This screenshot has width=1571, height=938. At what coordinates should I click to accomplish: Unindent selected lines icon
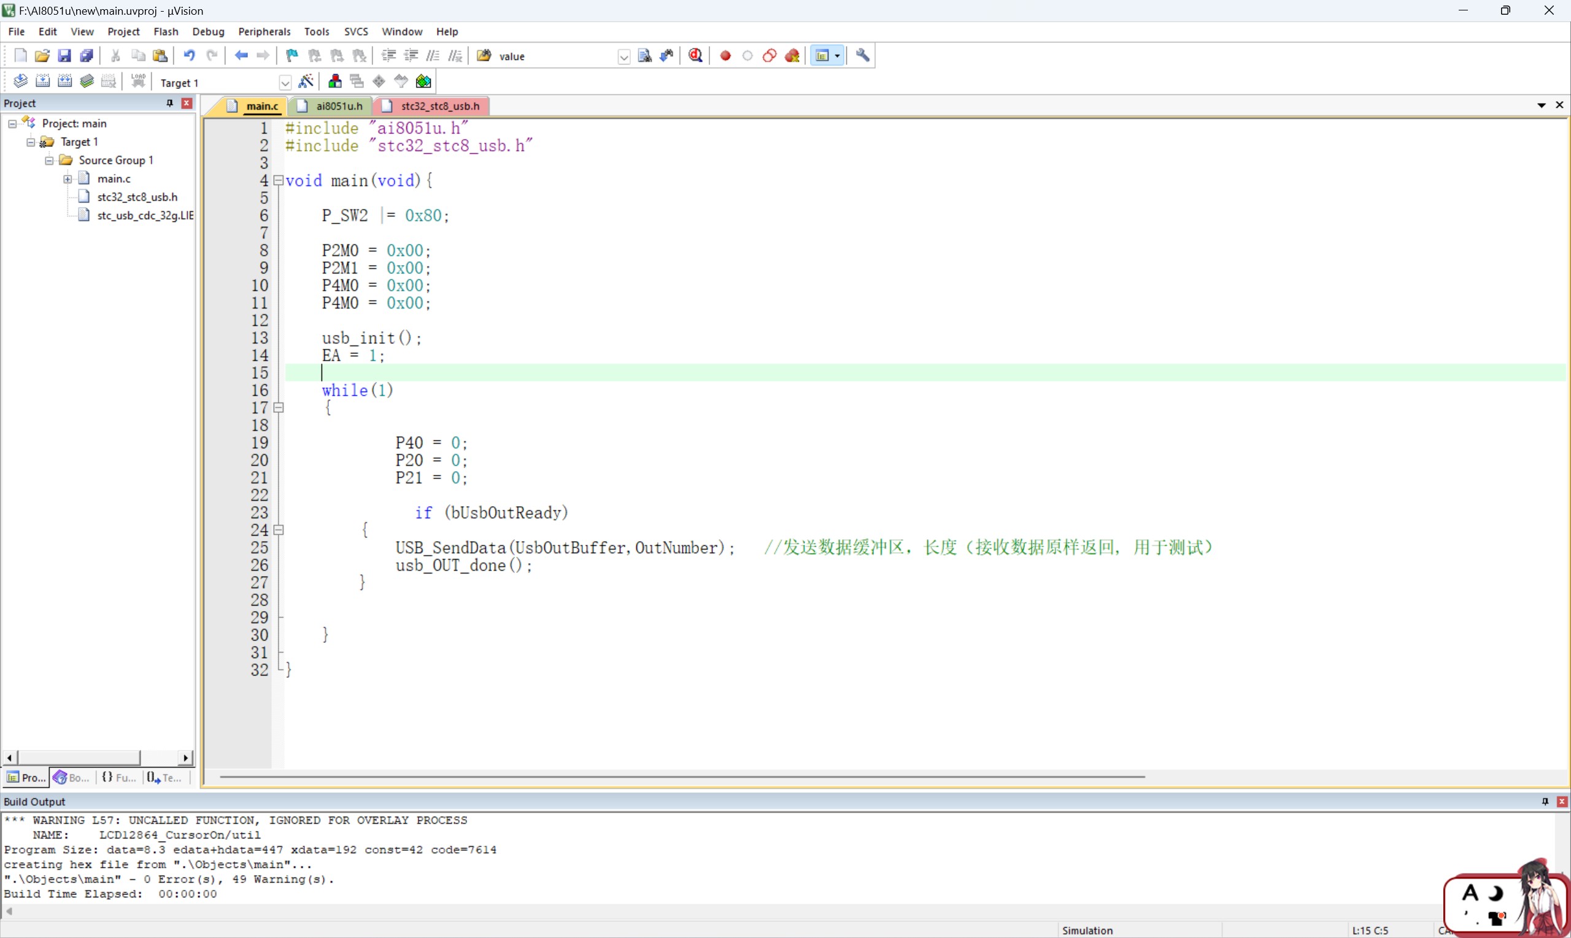pos(411,56)
